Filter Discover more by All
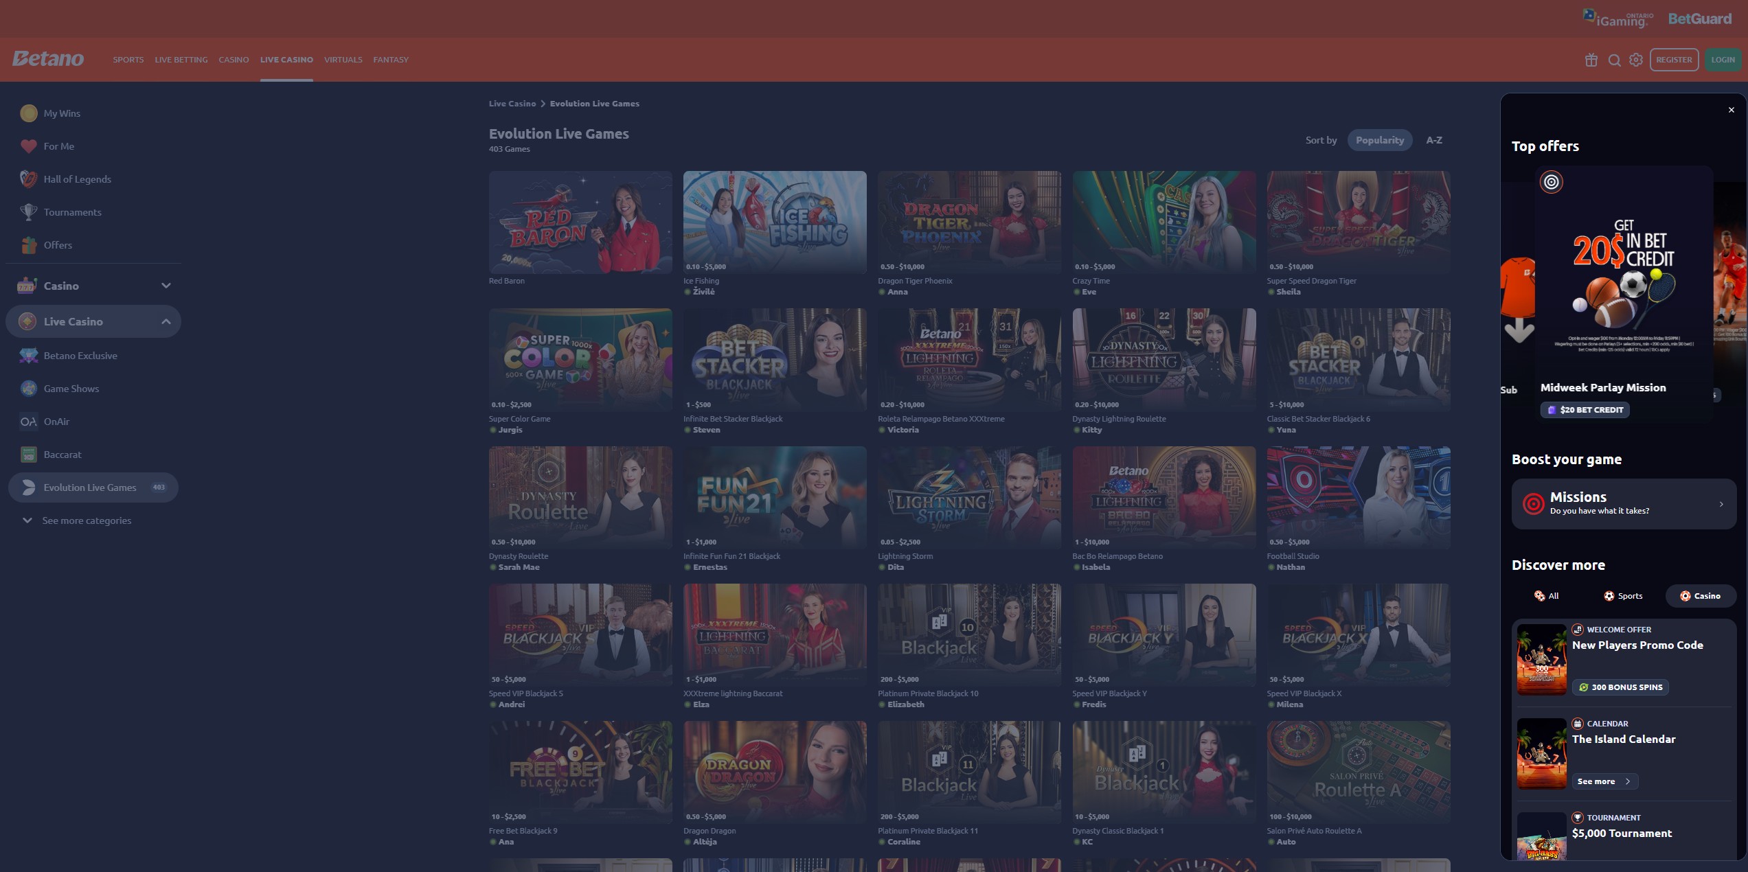This screenshot has width=1748, height=872. [1547, 596]
